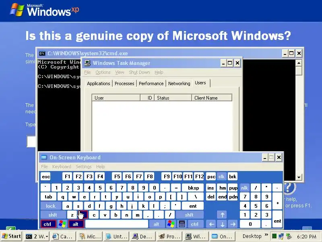
Task: Click the network connection tray icon
Action: [281, 236]
